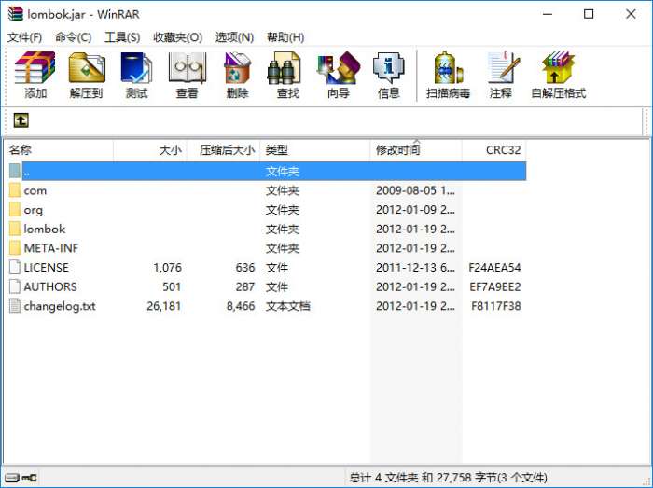Click the AUTHORS file icon
Image resolution: width=653 pixels, height=488 pixels.
pyautogui.click(x=15, y=286)
